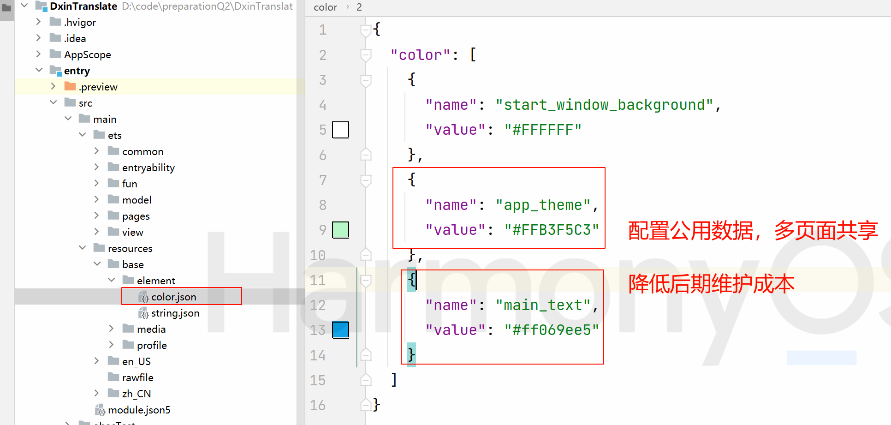
Task: Fold the app_theme object at line 7
Action: point(366,180)
